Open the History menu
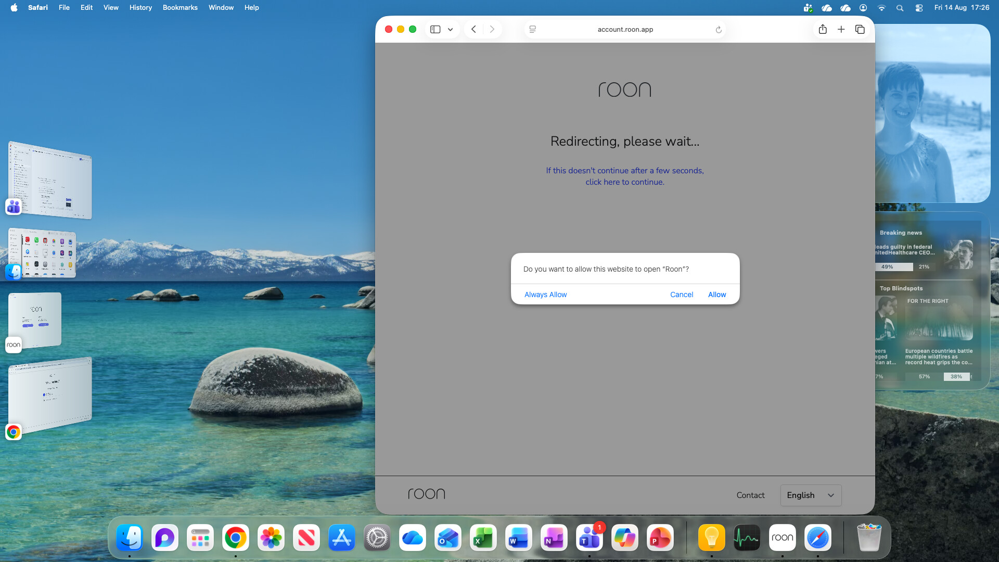 [140, 8]
